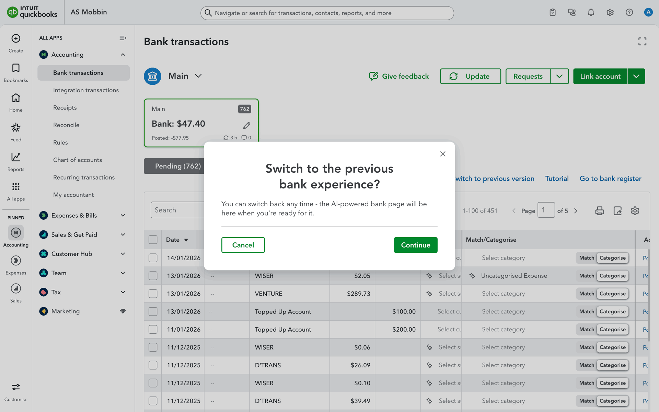Expand Sales & Get Paid section

click(123, 234)
